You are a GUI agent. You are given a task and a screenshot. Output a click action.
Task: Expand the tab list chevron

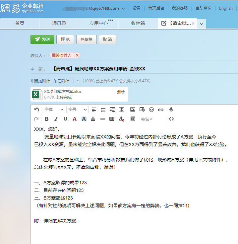(x=202, y=24)
